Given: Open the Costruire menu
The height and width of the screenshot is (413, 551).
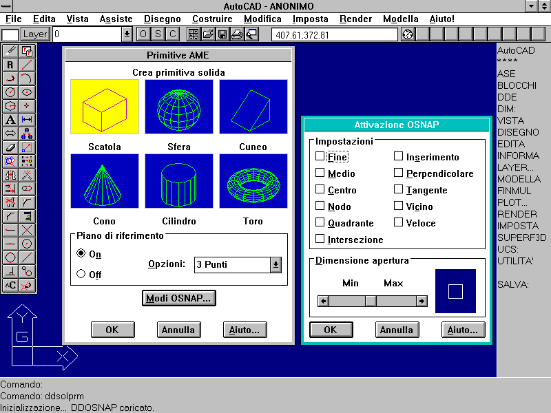Looking at the screenshot, I should pos(212,19).
